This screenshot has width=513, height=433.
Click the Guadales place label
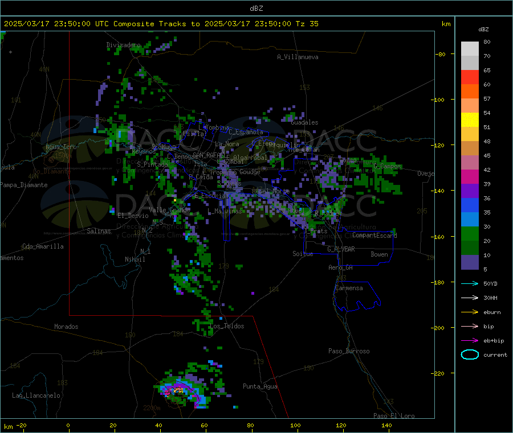[304, 122]
